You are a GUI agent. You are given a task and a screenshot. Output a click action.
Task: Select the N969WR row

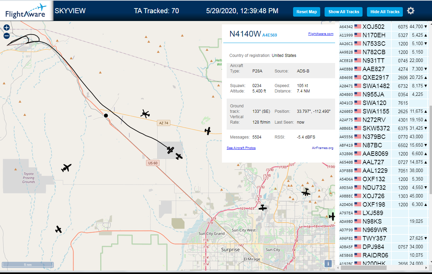tap(383, 230)
